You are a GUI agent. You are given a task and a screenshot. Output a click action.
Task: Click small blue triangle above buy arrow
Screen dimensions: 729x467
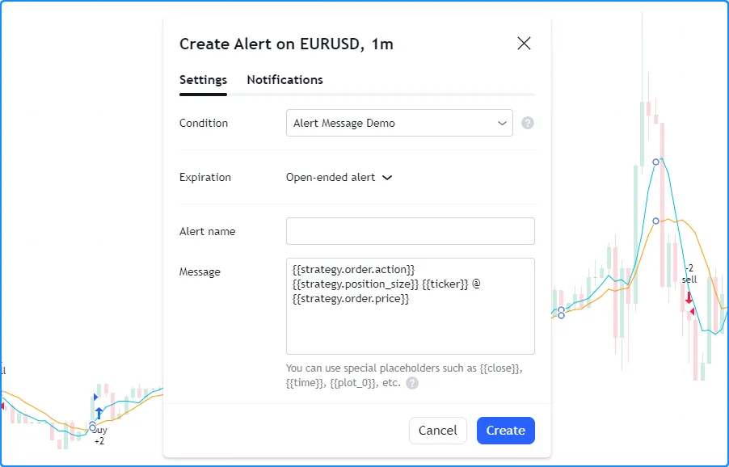(x=96, y=398)
